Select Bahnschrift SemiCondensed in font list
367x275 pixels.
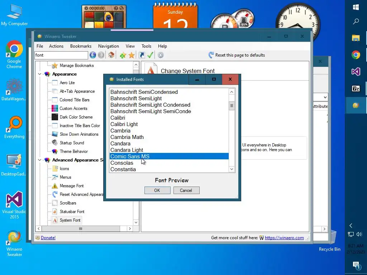point(169,92)
